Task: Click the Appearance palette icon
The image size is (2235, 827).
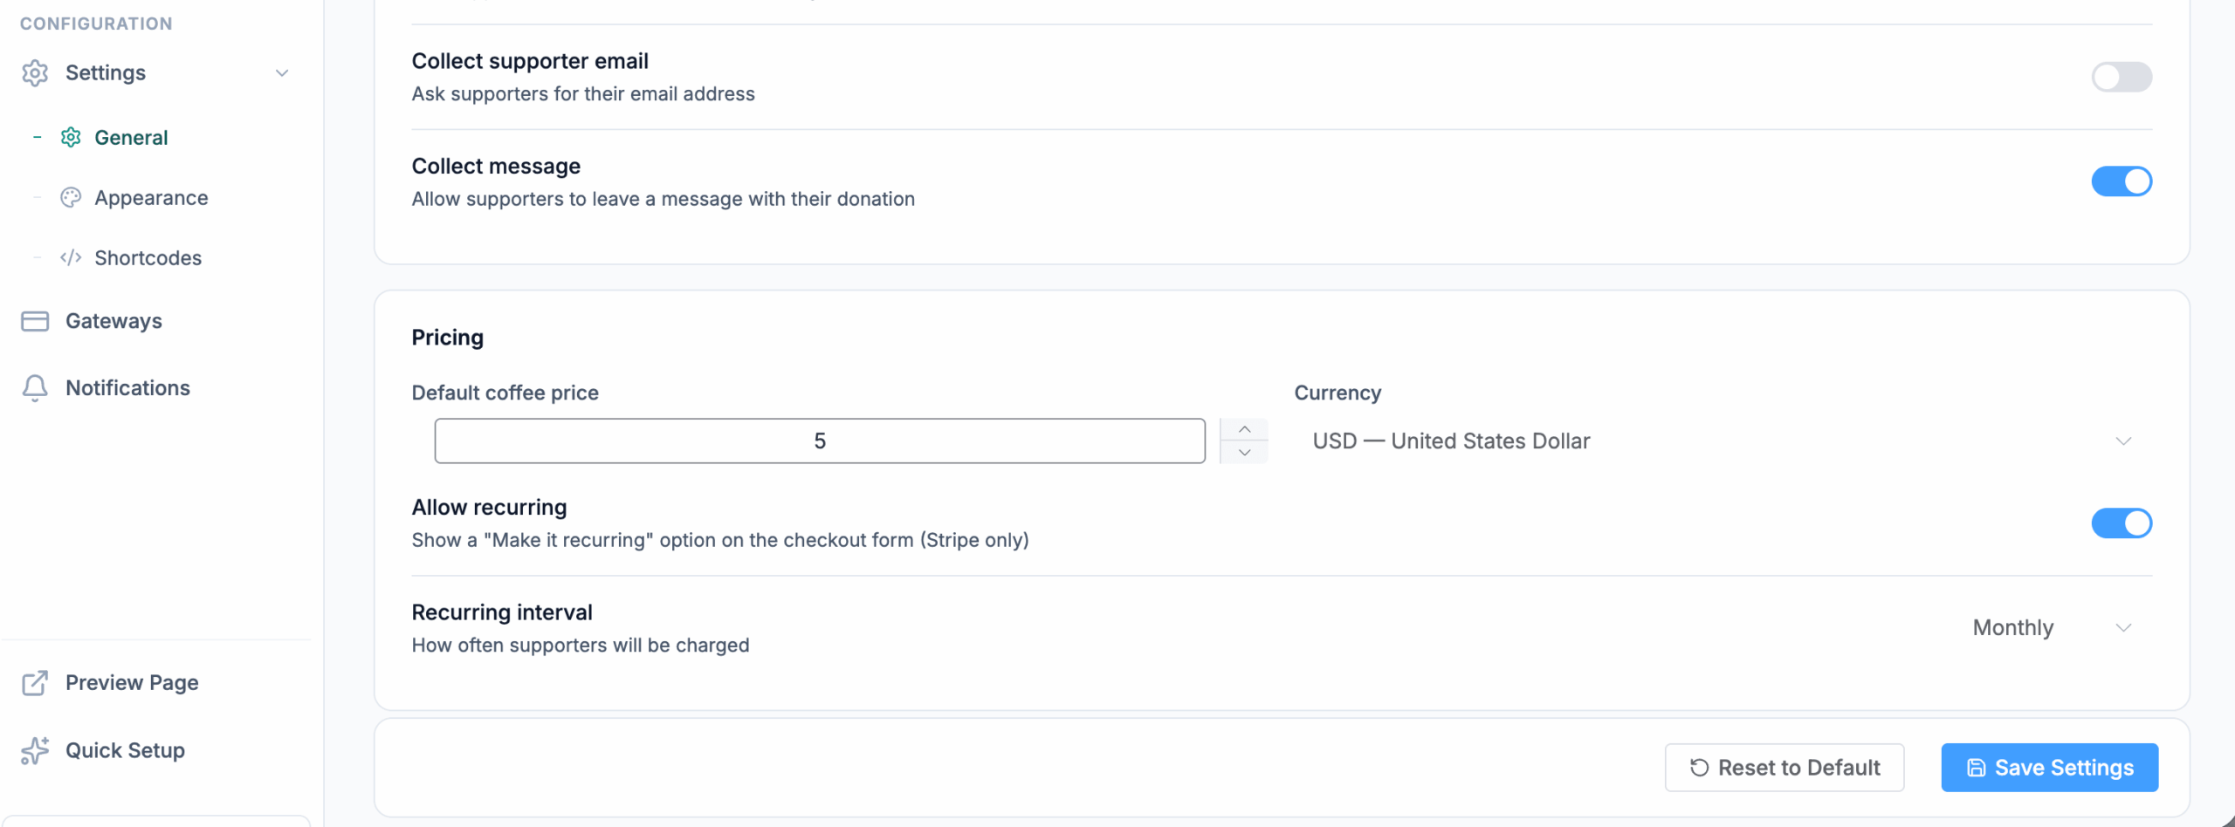Action: point(71,198)
